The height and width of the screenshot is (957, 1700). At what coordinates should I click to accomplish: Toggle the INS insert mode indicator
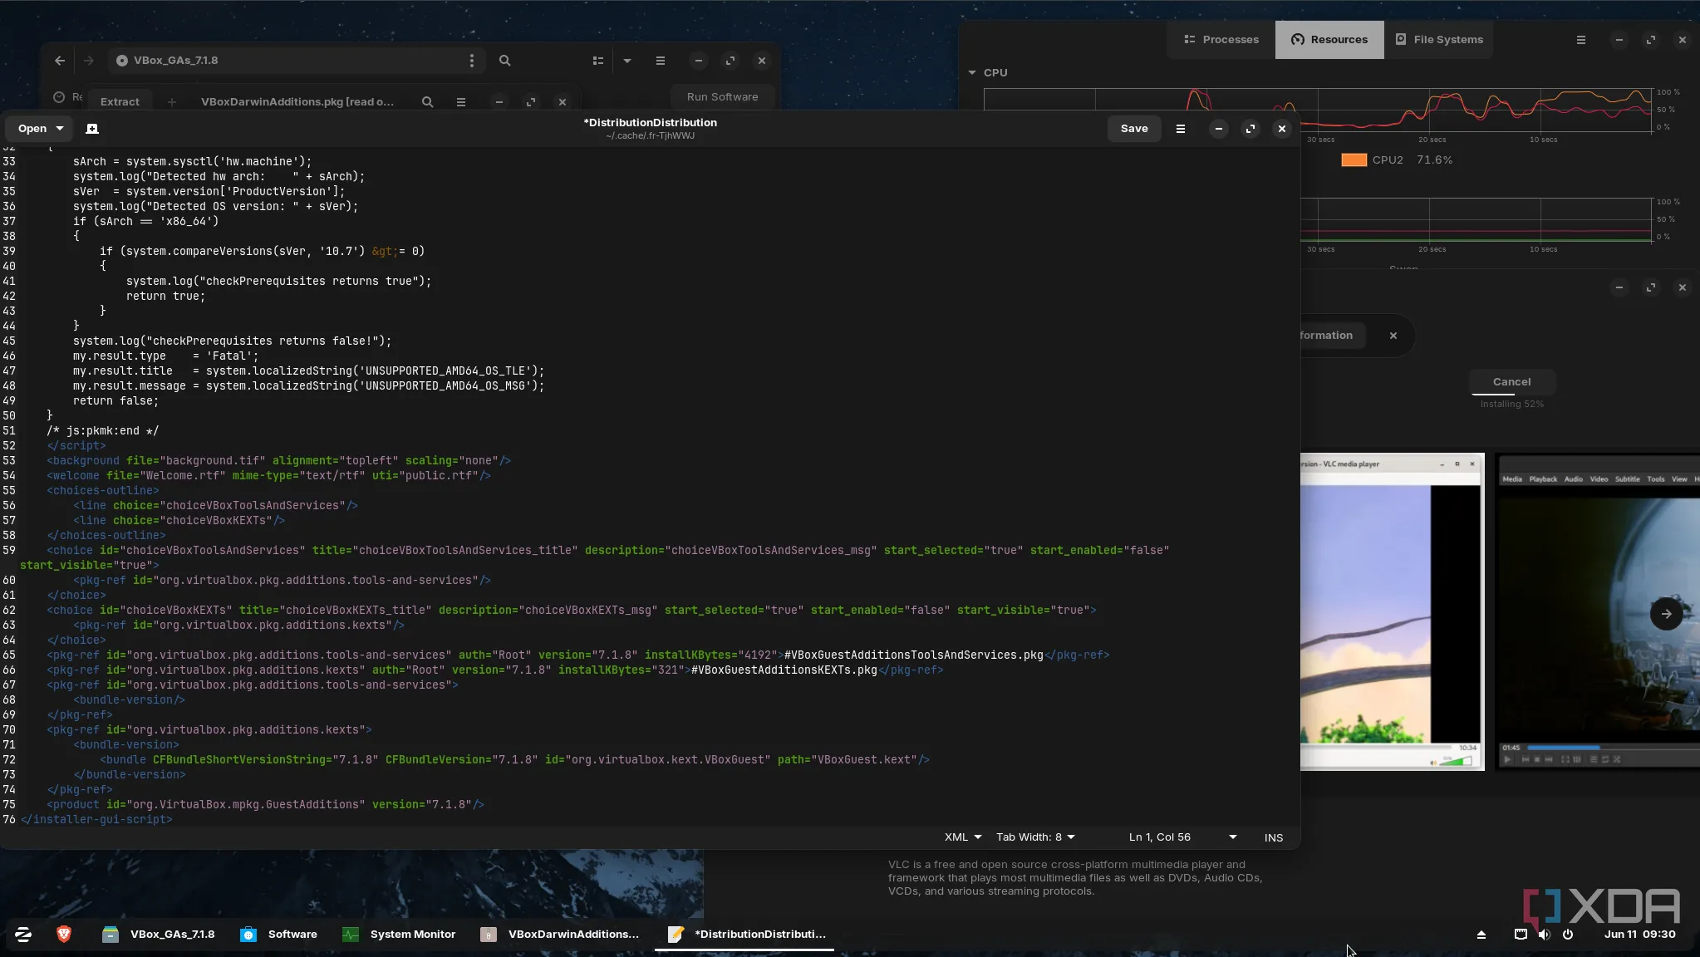[x=1274, y=837]
